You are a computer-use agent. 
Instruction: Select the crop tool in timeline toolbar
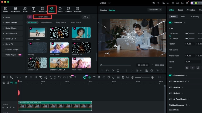36,77
